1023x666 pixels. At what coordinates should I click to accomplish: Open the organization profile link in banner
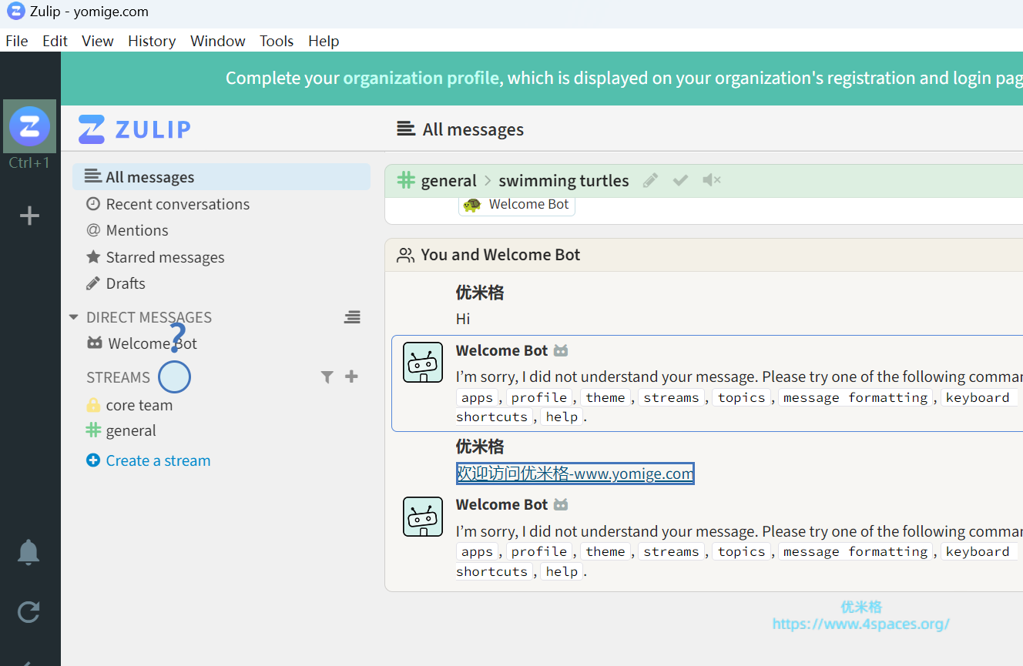click(421, 79)
